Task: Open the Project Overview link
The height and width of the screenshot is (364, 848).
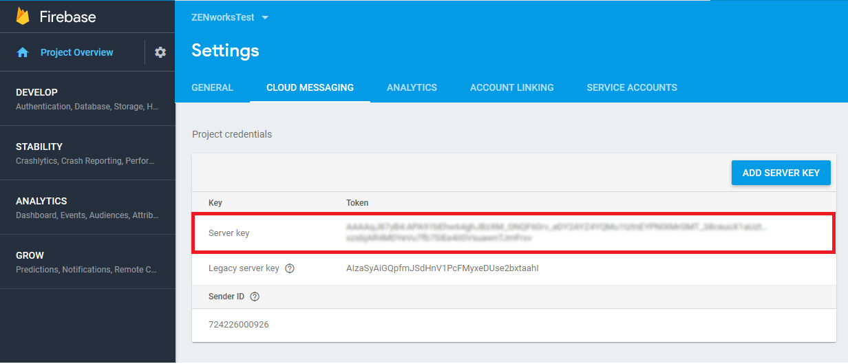Action: pos(76,52)
